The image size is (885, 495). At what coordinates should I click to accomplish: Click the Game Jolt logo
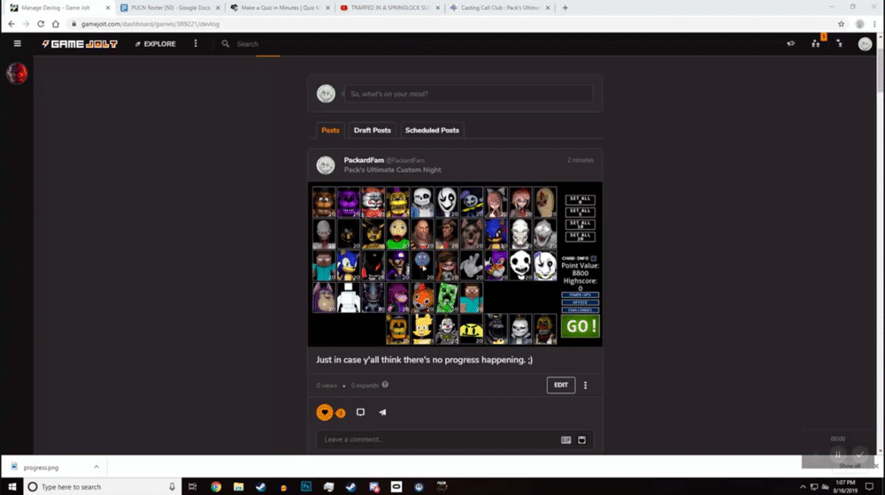[80, 43]
